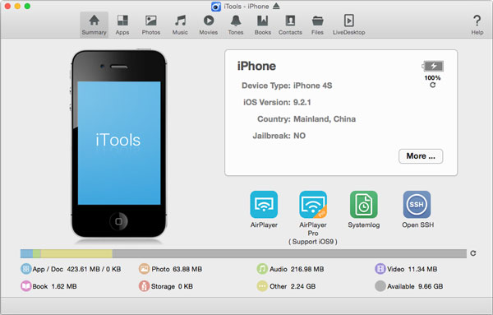Select the text 'iPhone 4S'
The height and width of the screenshot is (315, 493).
[312, 86]
